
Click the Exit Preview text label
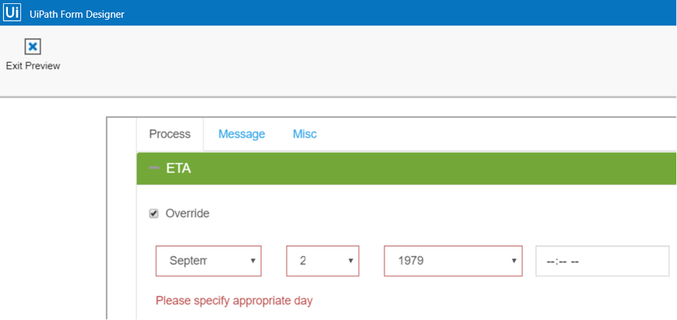pyautogui.click(x=33, y=66)
